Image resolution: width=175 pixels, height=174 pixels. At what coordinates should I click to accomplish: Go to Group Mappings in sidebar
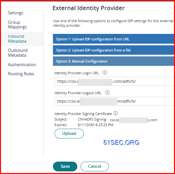click(17, 25)
